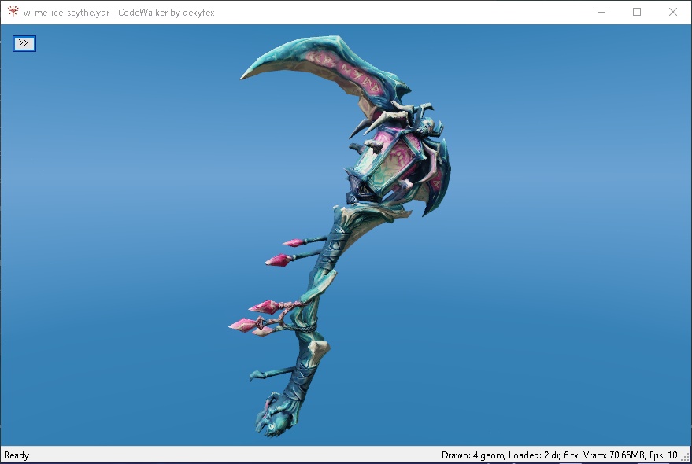Click the 'Ready' status bar text
692x464 pixels.
17,455
